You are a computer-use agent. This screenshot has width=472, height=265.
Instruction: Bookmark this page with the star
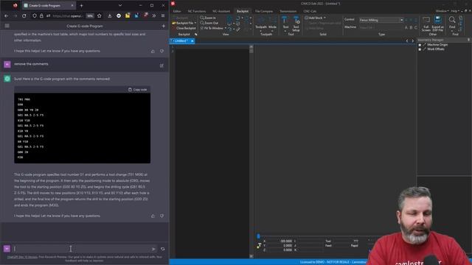tap(100, 15)
